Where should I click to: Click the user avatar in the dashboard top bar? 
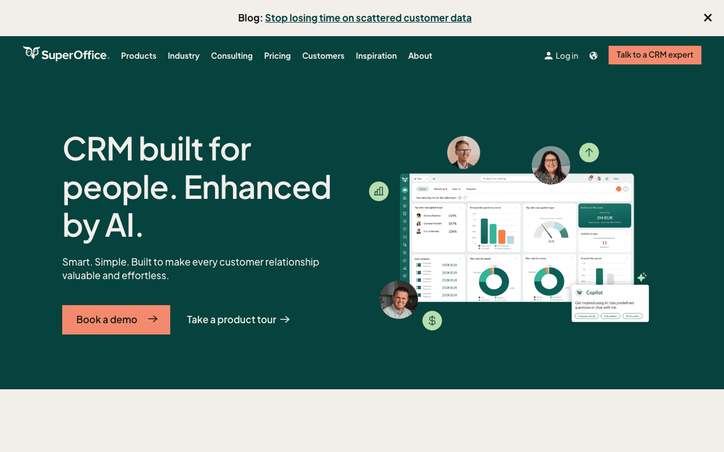click(598, 179)
